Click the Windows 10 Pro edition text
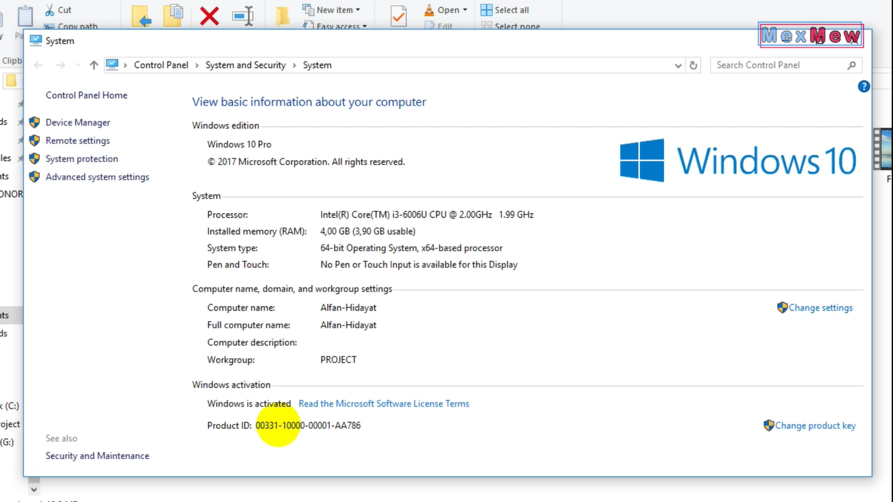The width and height of the screenshot is (893, 502). [239, 144]
